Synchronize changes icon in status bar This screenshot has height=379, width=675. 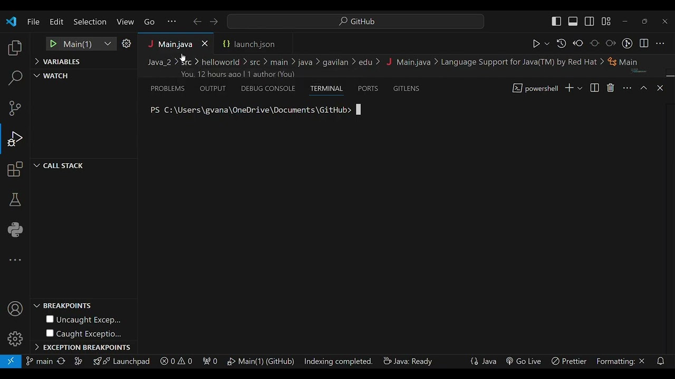click(61, 361)
